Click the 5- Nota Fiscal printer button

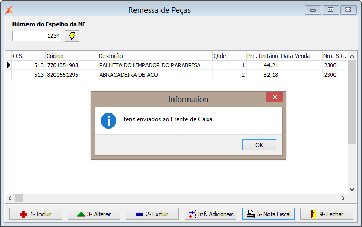[x=269, y=214]
